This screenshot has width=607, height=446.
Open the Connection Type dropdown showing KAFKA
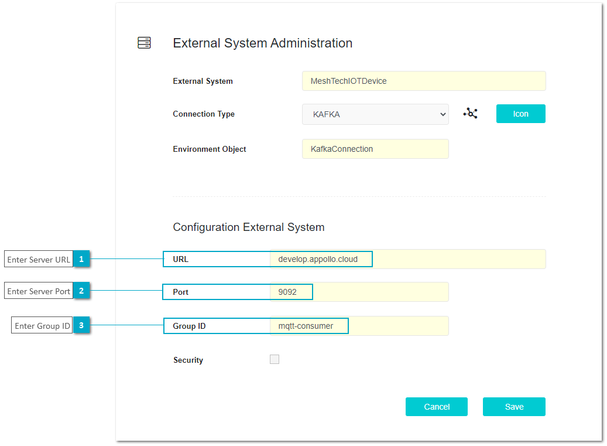click(x=375, y=114)
